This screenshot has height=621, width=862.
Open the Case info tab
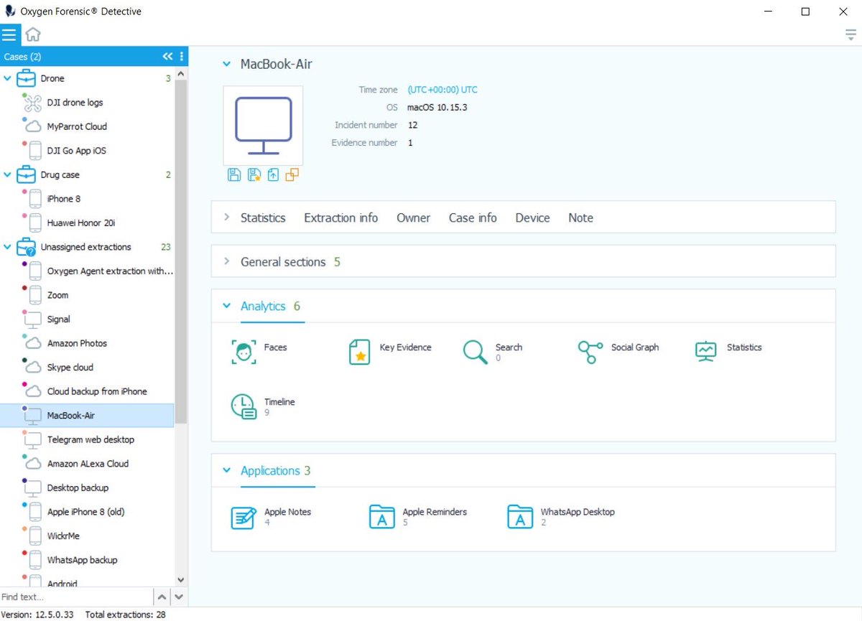[x=473, y=218]
